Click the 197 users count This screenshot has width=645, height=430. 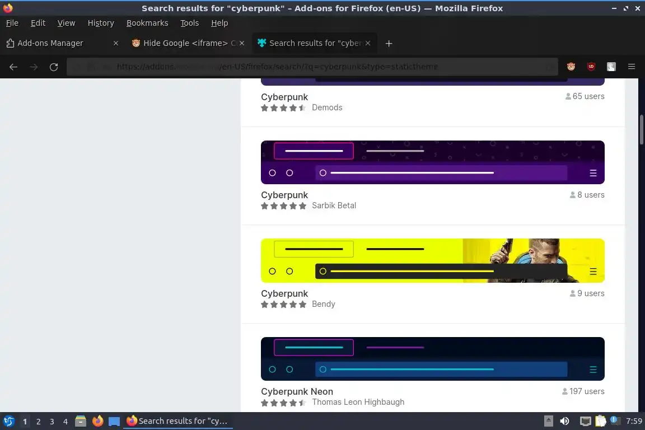(583, 391)
